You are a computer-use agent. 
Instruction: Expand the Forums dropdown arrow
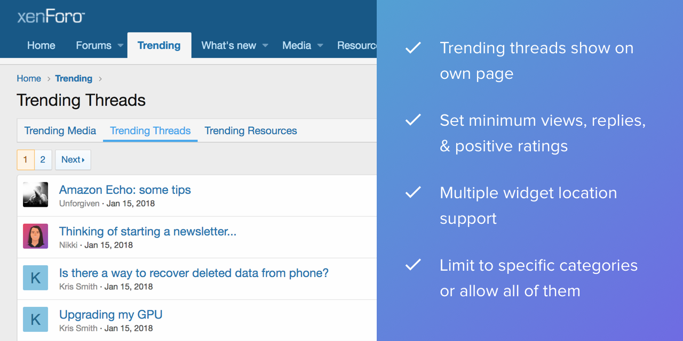click(x=120, y=46)
